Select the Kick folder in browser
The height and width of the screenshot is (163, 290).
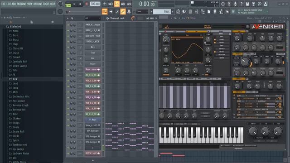click(15, 79)
